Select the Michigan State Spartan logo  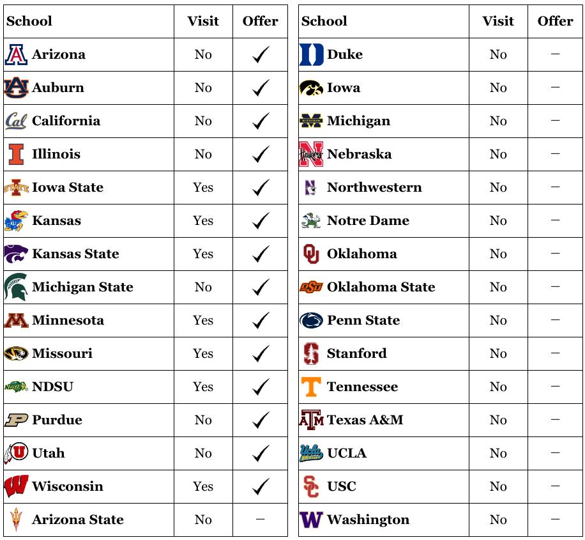tap(17, 288)
